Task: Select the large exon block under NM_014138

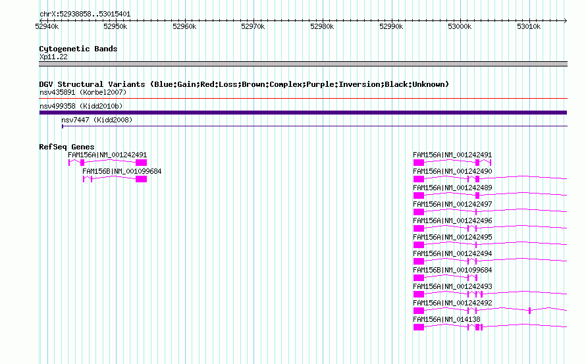Action: click(x=419, y=327)
